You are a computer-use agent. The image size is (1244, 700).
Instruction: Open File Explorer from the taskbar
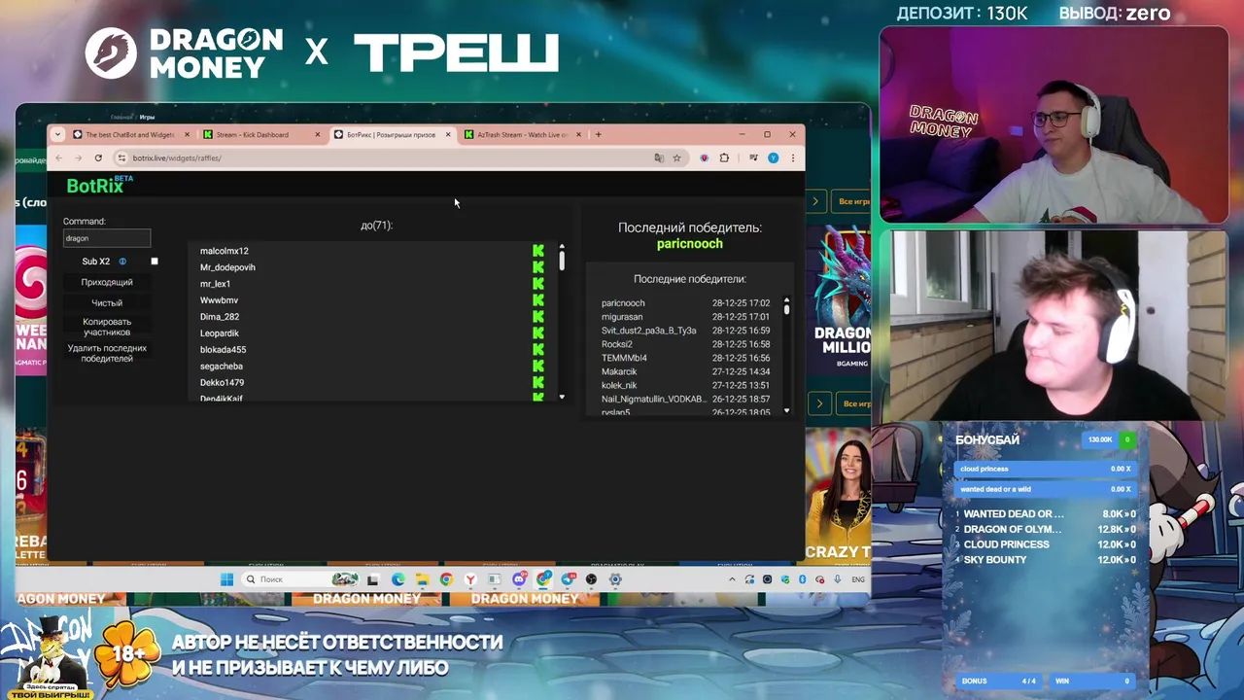422,579
